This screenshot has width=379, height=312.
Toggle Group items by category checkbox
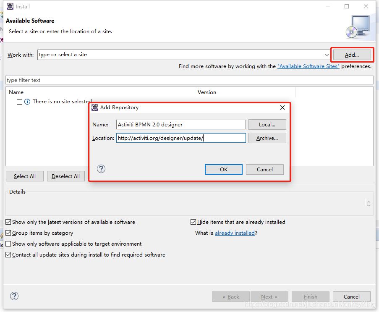(x=8, y=233)
